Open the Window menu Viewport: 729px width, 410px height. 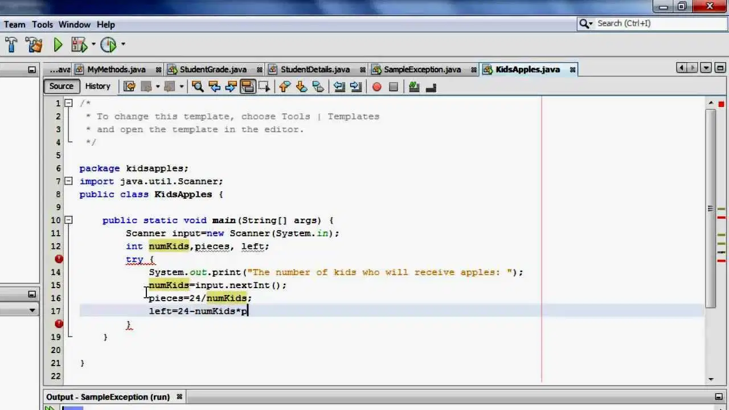click(75, 24)
